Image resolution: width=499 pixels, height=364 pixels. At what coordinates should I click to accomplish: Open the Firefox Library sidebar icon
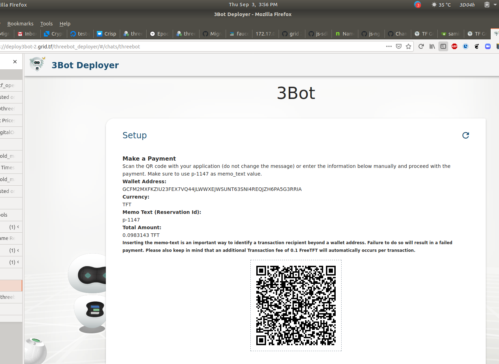coord(432,46)
